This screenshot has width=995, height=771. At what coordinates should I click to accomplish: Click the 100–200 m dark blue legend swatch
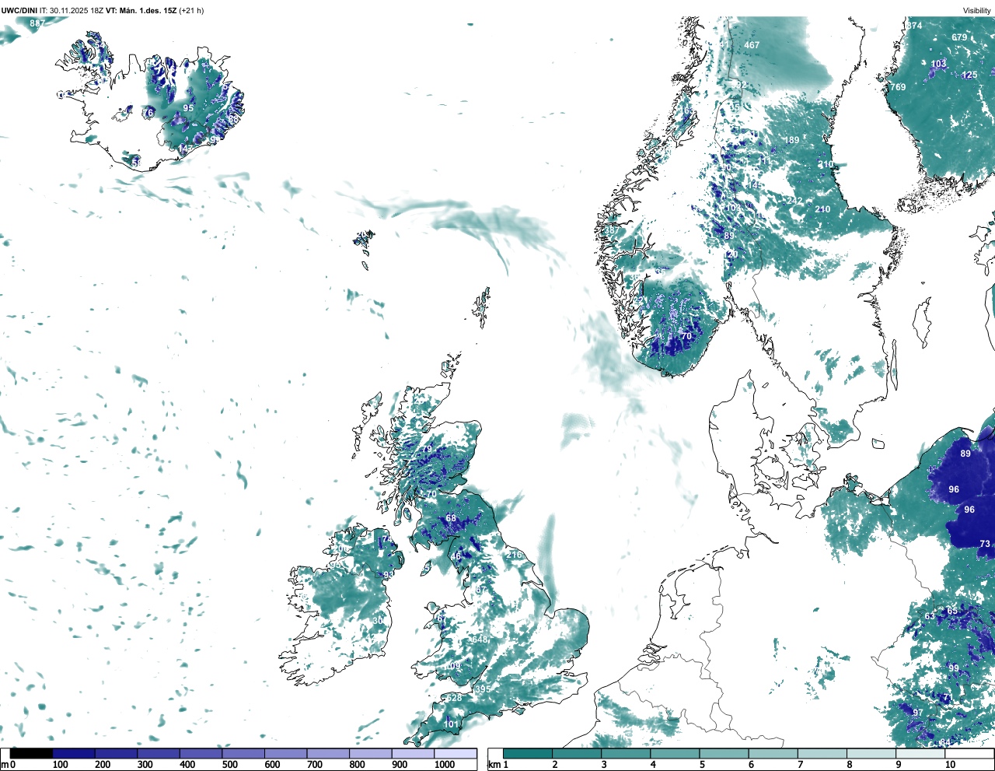(x=74, y=754)
